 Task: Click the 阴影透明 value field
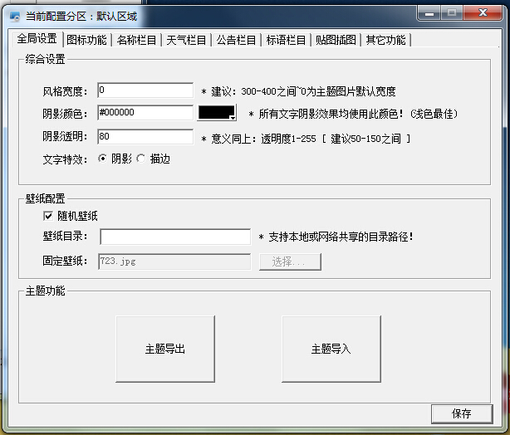click(145, 136)
